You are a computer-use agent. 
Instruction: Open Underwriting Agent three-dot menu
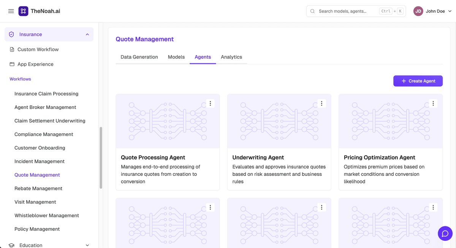pyautogui.click(x=321, y=103)
